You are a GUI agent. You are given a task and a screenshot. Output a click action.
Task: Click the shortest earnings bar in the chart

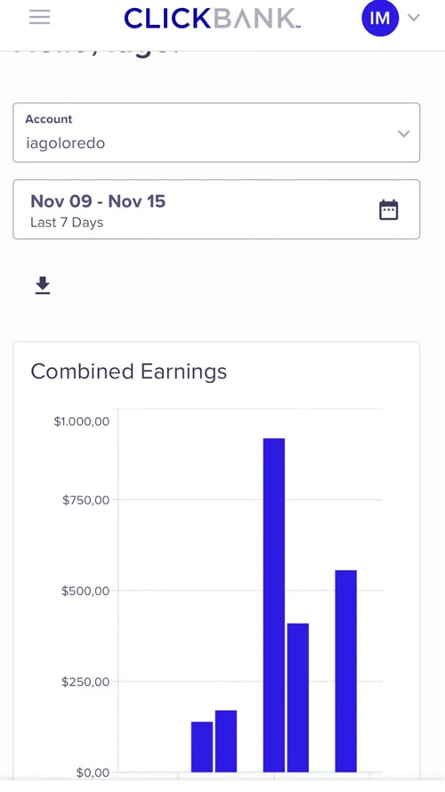(202, 747)
